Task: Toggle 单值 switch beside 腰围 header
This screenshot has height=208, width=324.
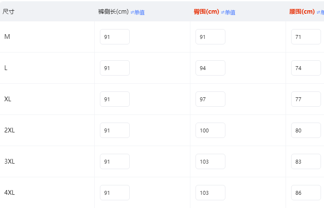Action: point(320,12)
